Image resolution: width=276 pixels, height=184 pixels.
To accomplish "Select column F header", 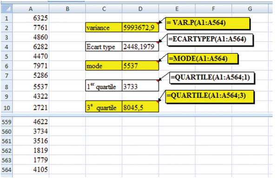I will pos(213,9).
